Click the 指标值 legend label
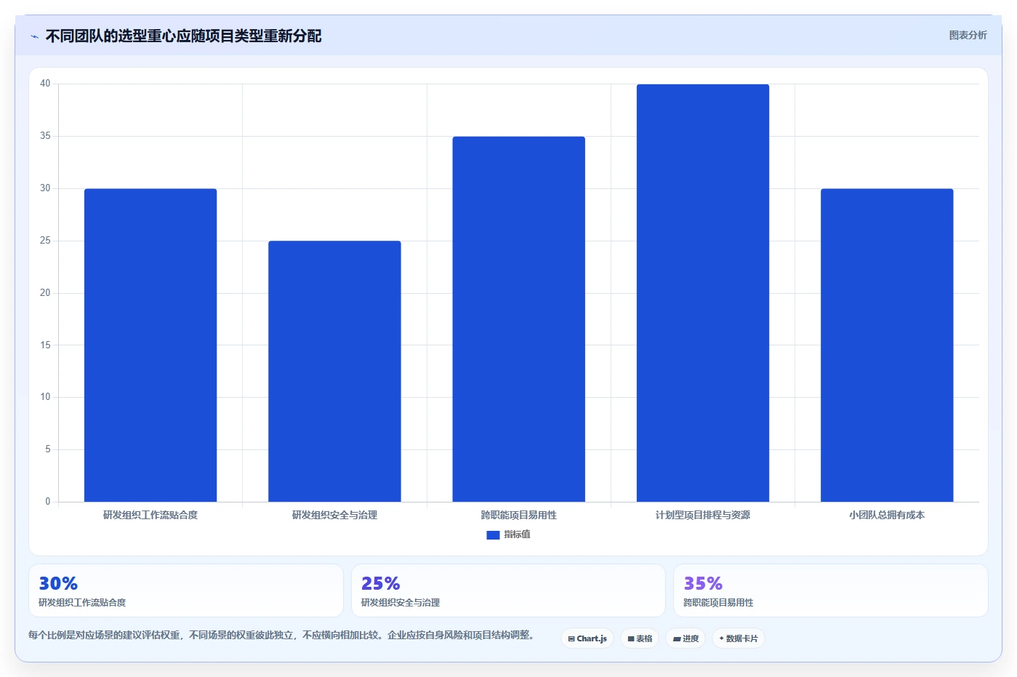This screenshot has width=1017, height=677. point(517,534)
